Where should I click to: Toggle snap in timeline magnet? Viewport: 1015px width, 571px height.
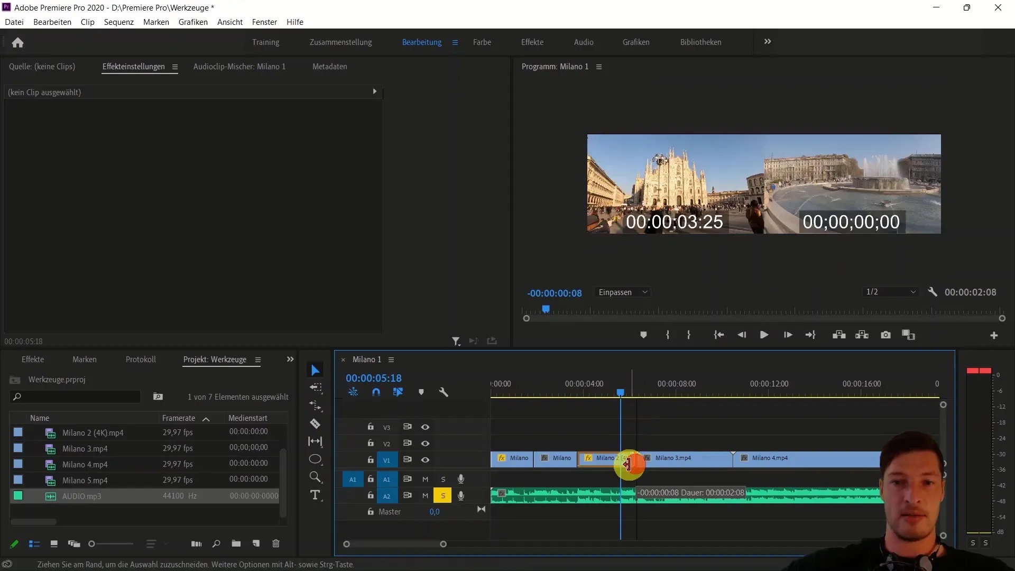click(376, 392)
